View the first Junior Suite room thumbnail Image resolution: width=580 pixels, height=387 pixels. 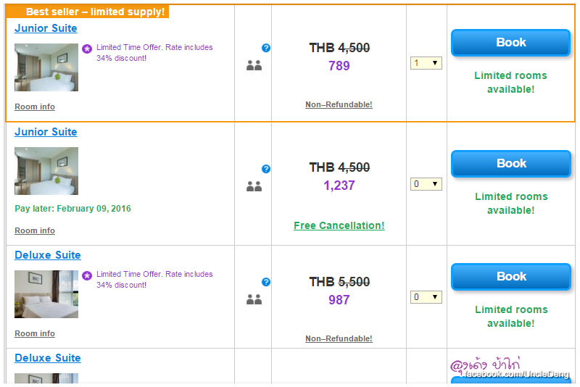(x=46, y=67)
